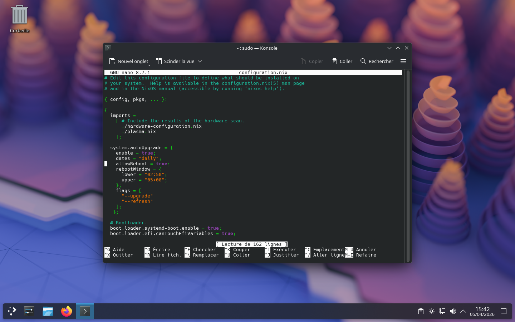The width and height of the screenshot is (515, 322).
Task: Expand hidden system tray icons arrow
Action: (463, 311)
